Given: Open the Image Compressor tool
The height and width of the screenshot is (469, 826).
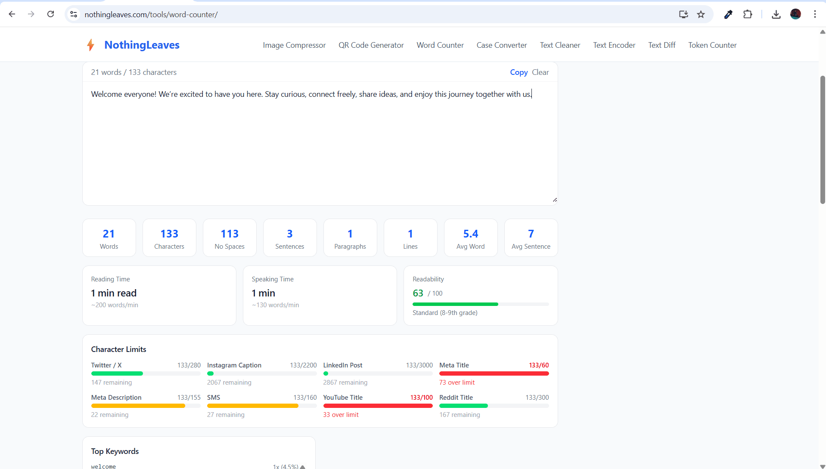Looking at the screenshot, I should click(294, 45).
